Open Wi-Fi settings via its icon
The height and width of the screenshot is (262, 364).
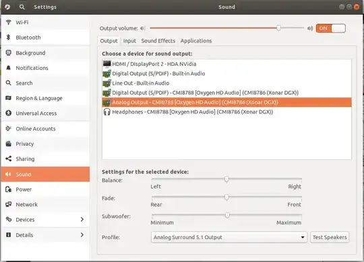tap(9, 22)
